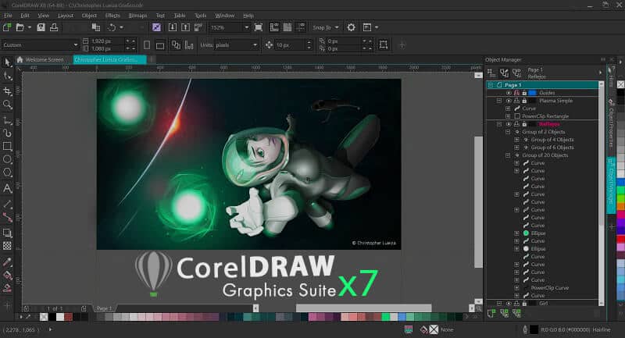Open the Bitmaps menu
The image size is (625, 338).
pyautogui.click(x=138, y=16)
